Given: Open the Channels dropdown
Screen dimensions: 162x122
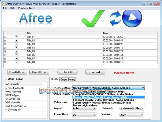Looking at the screenshot, I should point(132,108).
